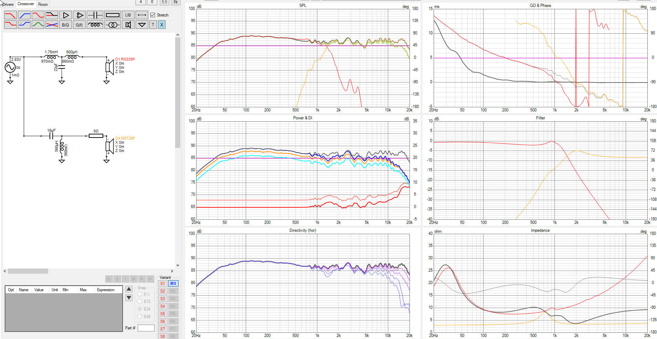Select the 2.83V generator source in schematic
Viewport: 657px width, 339px height.
(x=10, y=67)
